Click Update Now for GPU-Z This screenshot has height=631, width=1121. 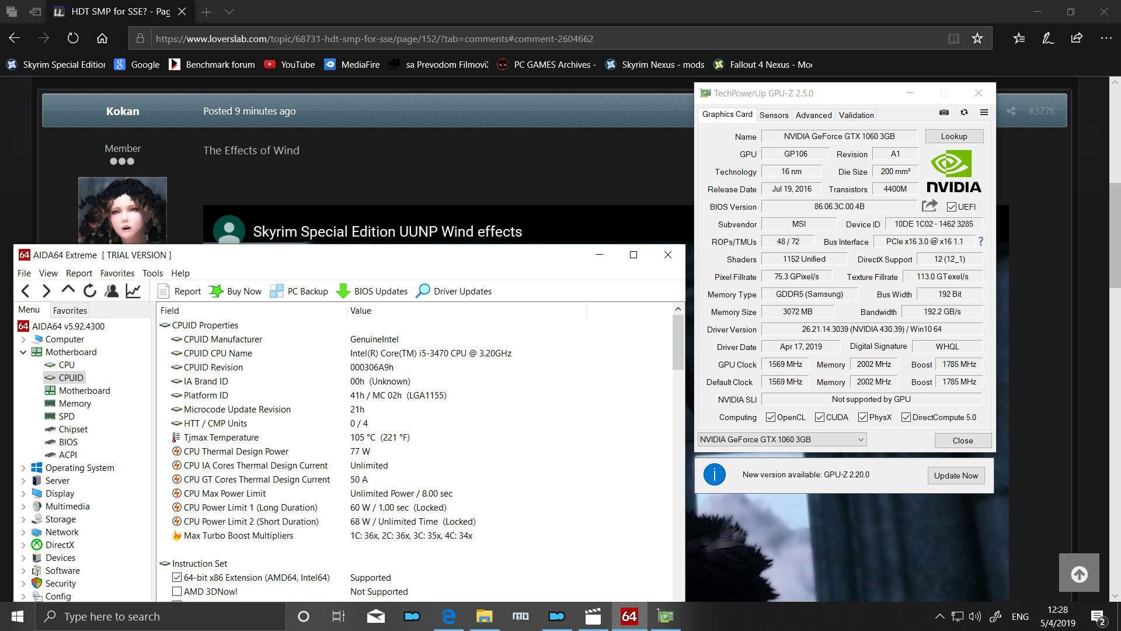coord(955,476)
